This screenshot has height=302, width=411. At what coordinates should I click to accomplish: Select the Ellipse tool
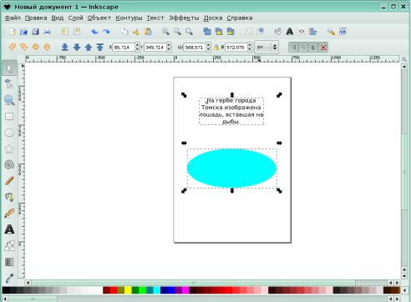[x=9, y=133]
